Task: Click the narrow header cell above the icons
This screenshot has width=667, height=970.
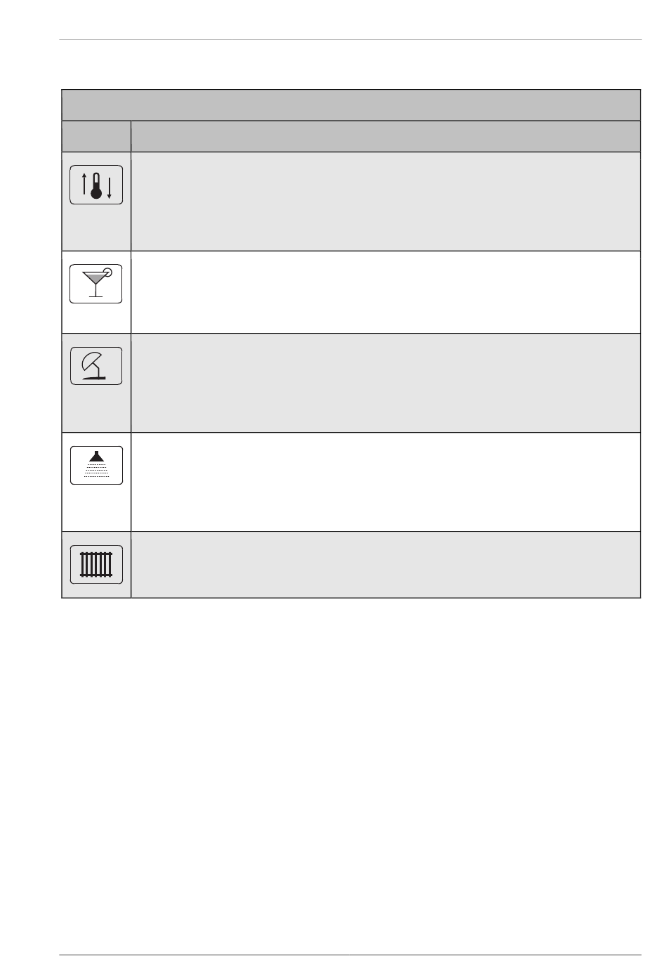Action: tap(96, 136)
